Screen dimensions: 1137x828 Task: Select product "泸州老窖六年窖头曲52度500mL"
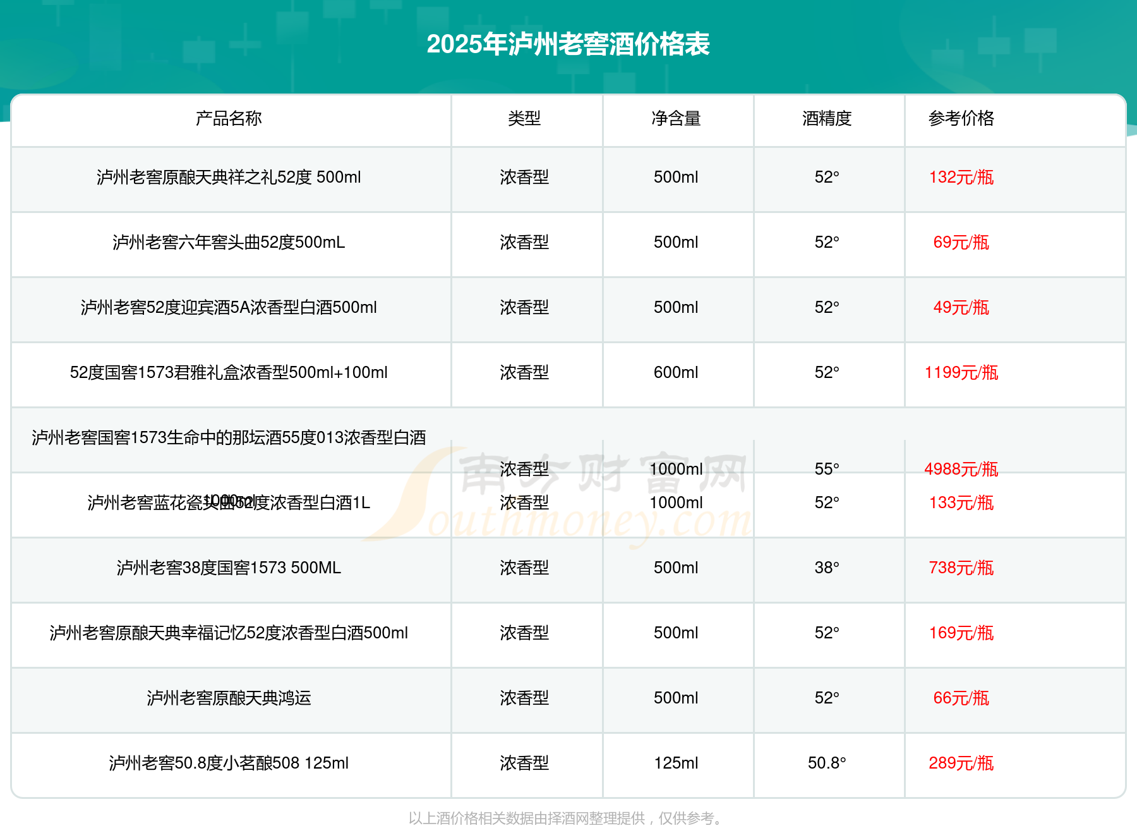tap(229, 242)
